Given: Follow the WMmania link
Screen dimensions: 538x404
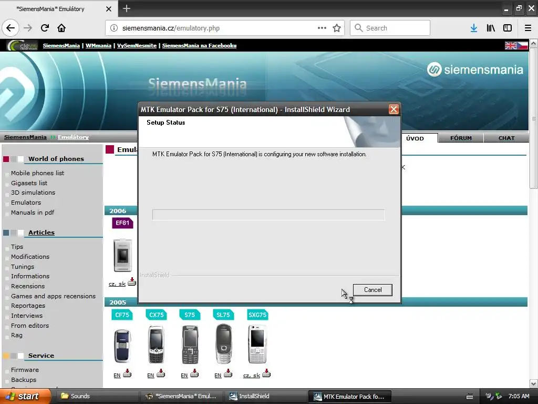Looking at the screenshot, I should click(98, 45).
